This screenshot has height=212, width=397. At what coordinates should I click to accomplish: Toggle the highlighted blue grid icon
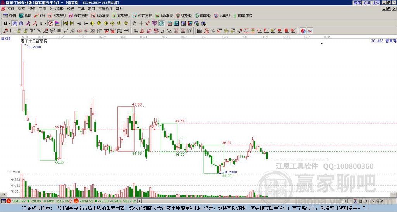[x=15, y=23]
